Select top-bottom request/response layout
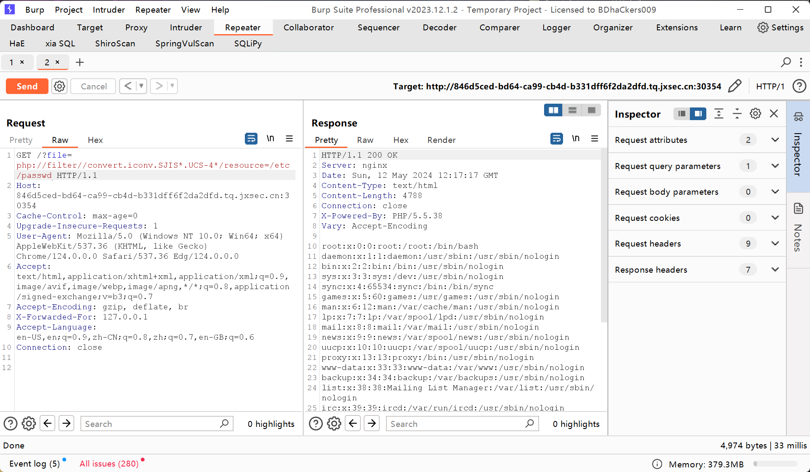Viewport: 810px width, 472px height. tap(572, 110)
